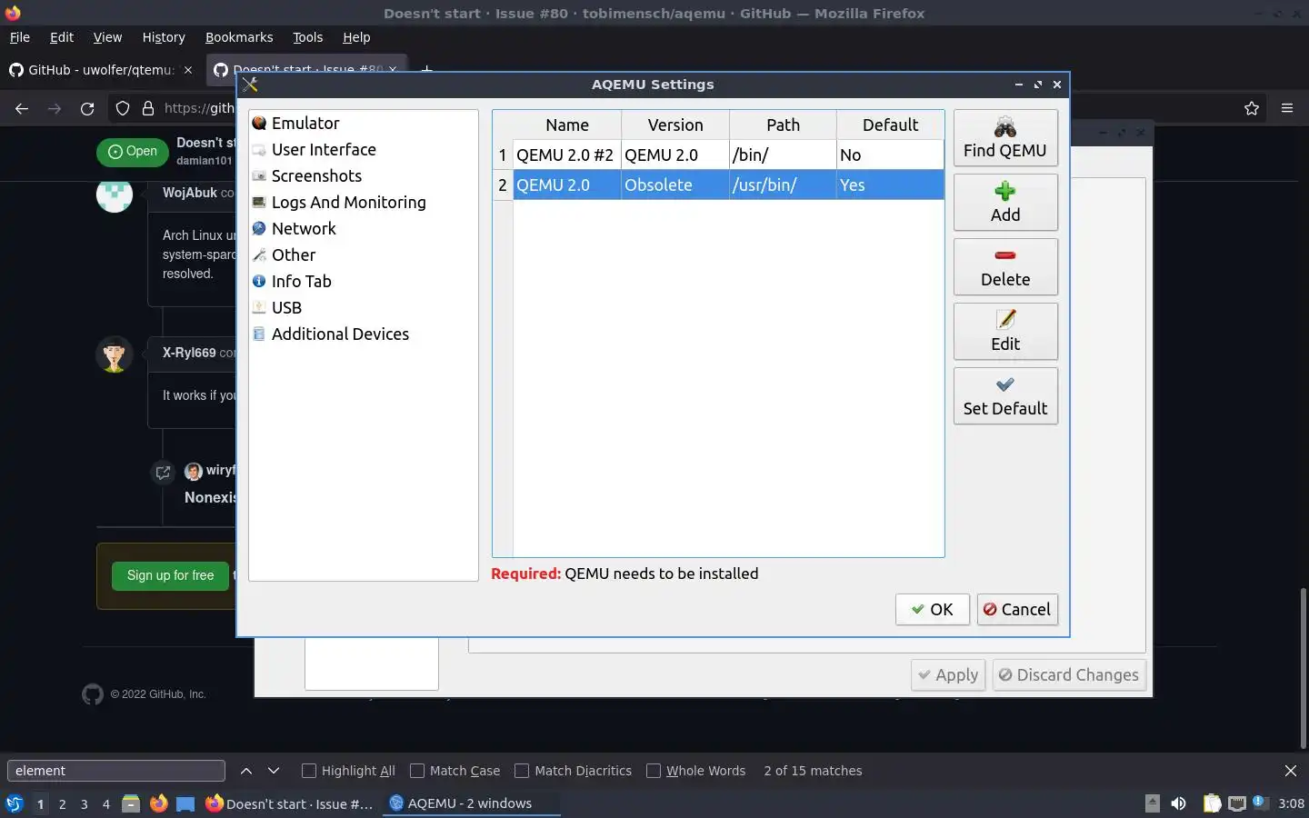Open AQEMU - 2 windows taskbar entry
1309x818 pixels.
tap(471, 803)
